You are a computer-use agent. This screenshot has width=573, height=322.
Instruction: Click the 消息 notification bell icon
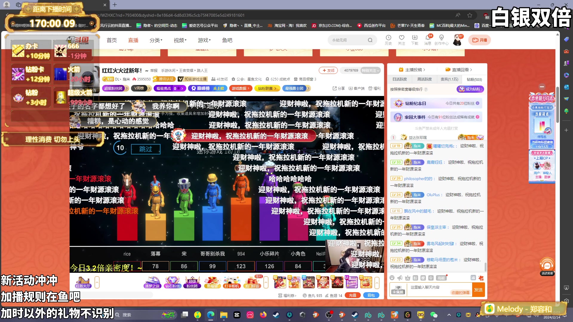tap(428, 38)
